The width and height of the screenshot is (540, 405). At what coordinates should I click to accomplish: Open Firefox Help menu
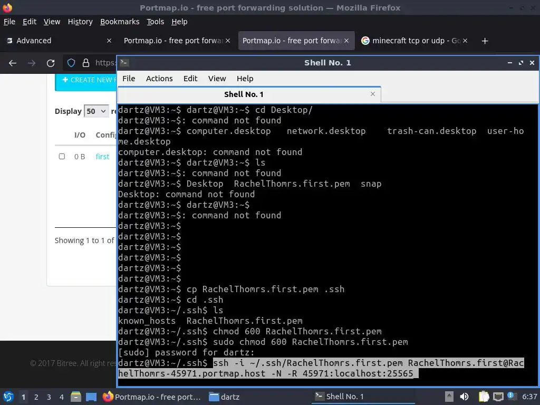pos(179,22)
